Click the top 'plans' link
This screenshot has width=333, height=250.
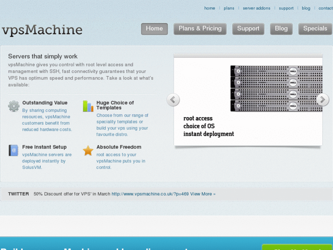point(229,8)
